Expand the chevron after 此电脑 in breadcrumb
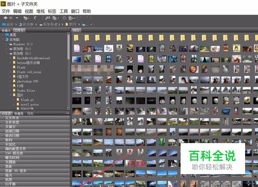 point(36,24)
